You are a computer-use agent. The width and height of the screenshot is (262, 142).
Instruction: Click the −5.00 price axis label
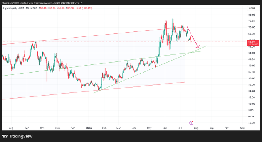(x=251, y=123)
